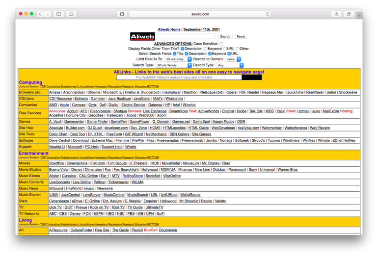The width and height of the screenshot is (378, 257).
Task: Toggle the Safari sidebar button
Action: [59, 14]
